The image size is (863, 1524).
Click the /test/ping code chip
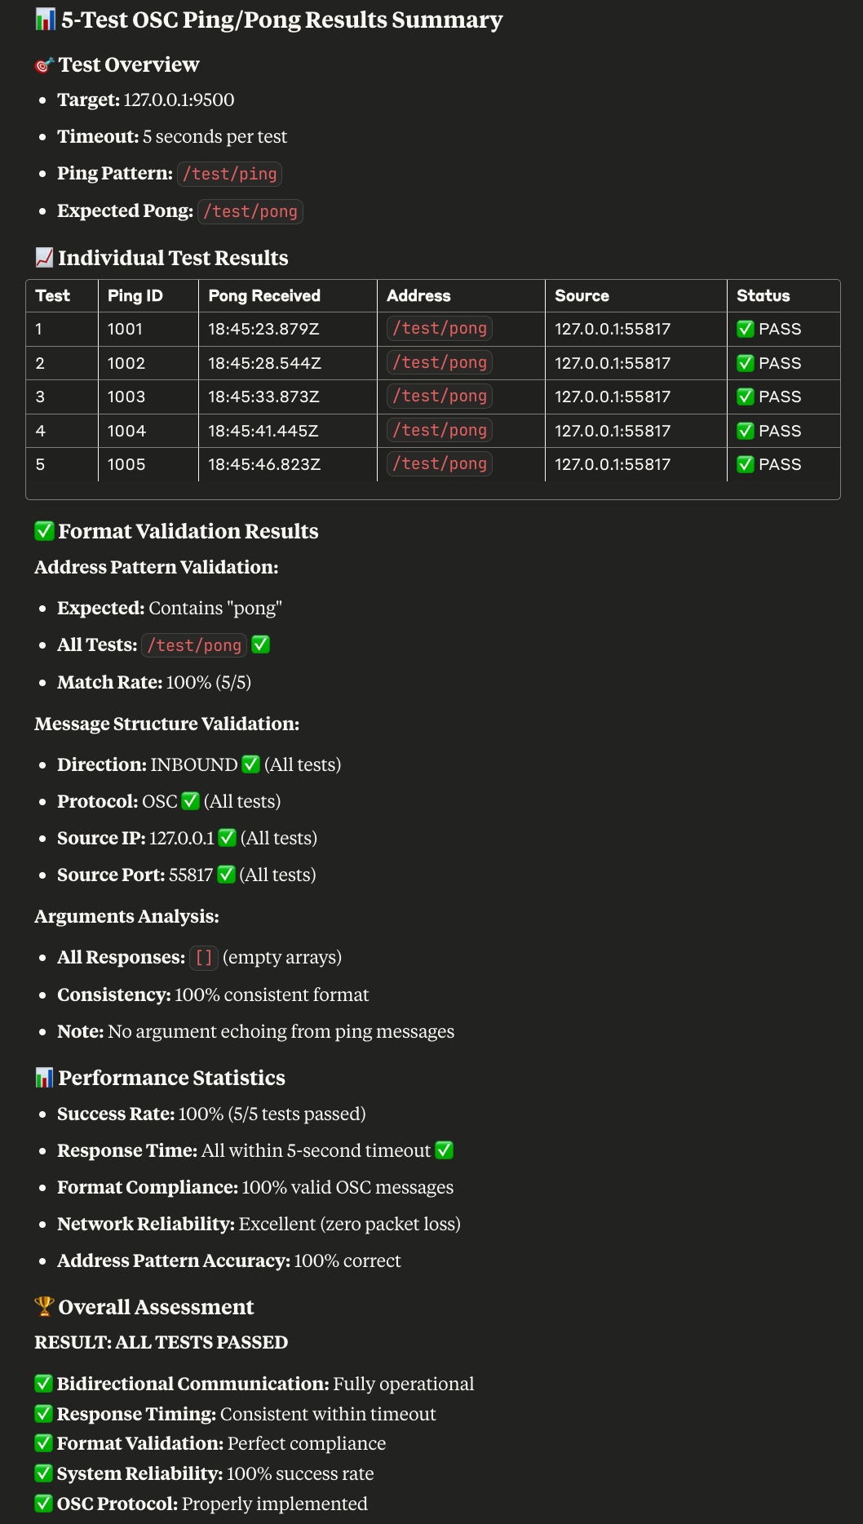[x=230, y=174]
